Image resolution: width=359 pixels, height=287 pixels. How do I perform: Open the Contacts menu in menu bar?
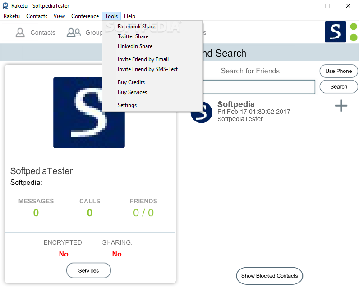37,16
